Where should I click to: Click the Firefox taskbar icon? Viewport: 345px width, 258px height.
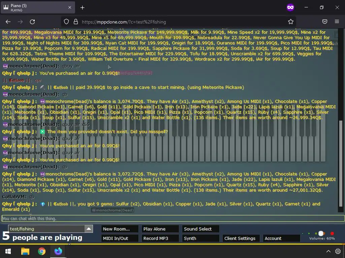(x=58, y=251)
